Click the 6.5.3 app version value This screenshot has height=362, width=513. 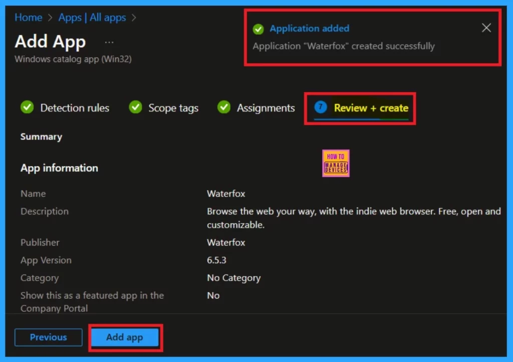coord(216,260)
